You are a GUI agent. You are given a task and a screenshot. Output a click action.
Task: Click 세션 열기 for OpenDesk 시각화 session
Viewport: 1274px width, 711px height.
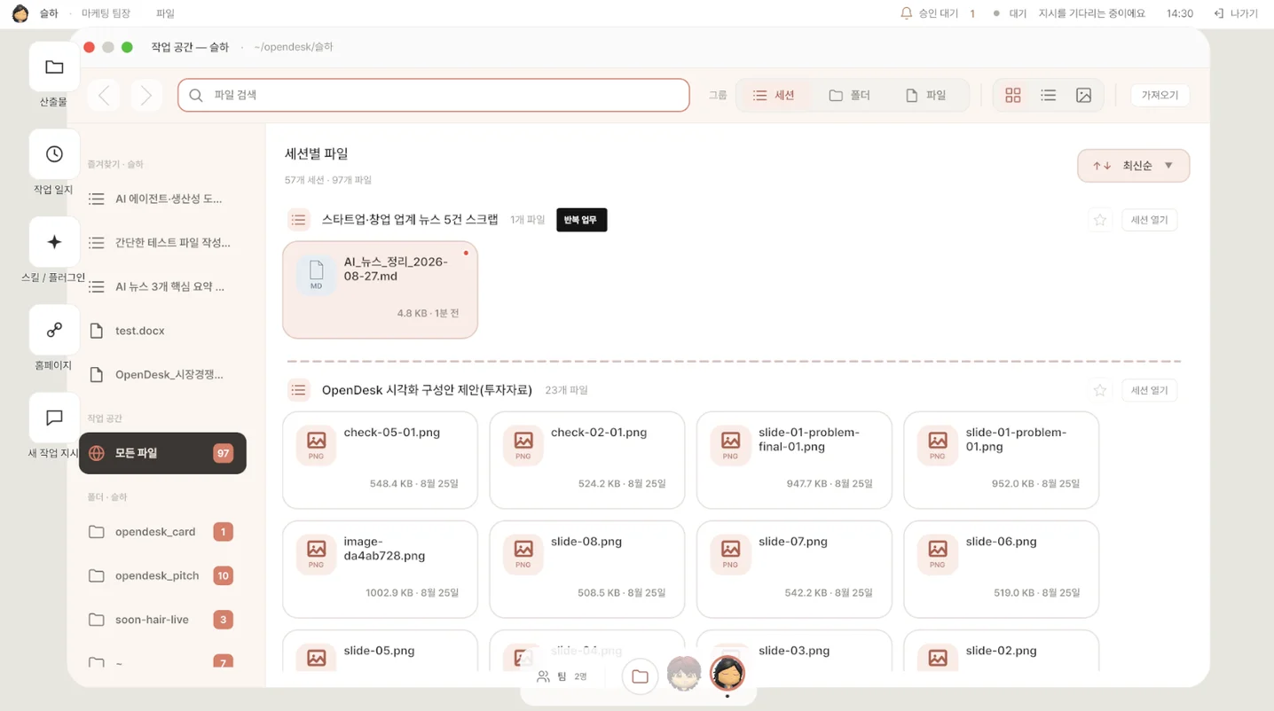(1149, 390)
